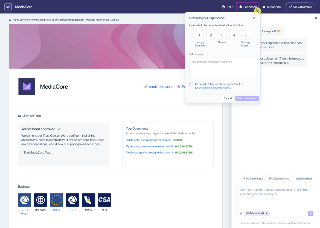Click the CCPA badge icon
The height and width of the screenshot is (228, 320).
pos(89,200)
